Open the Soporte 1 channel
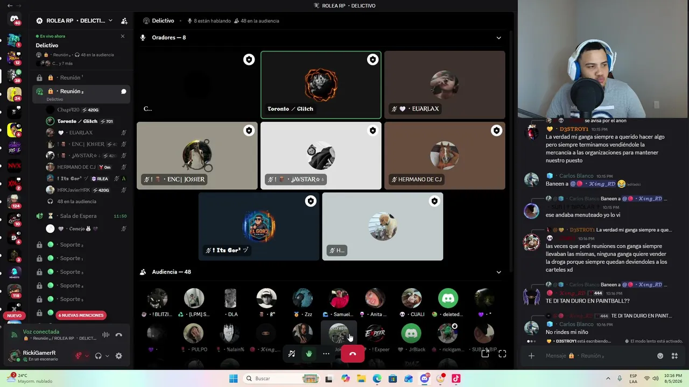Viewport: 689px width, 387px height. (x=81, y=259)
